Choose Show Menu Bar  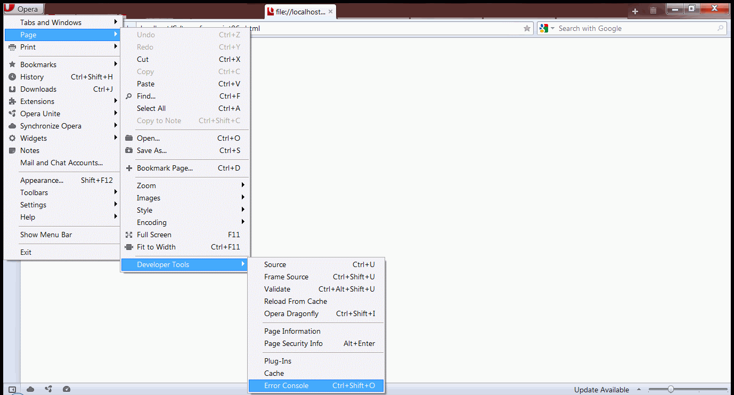[62, 235]
